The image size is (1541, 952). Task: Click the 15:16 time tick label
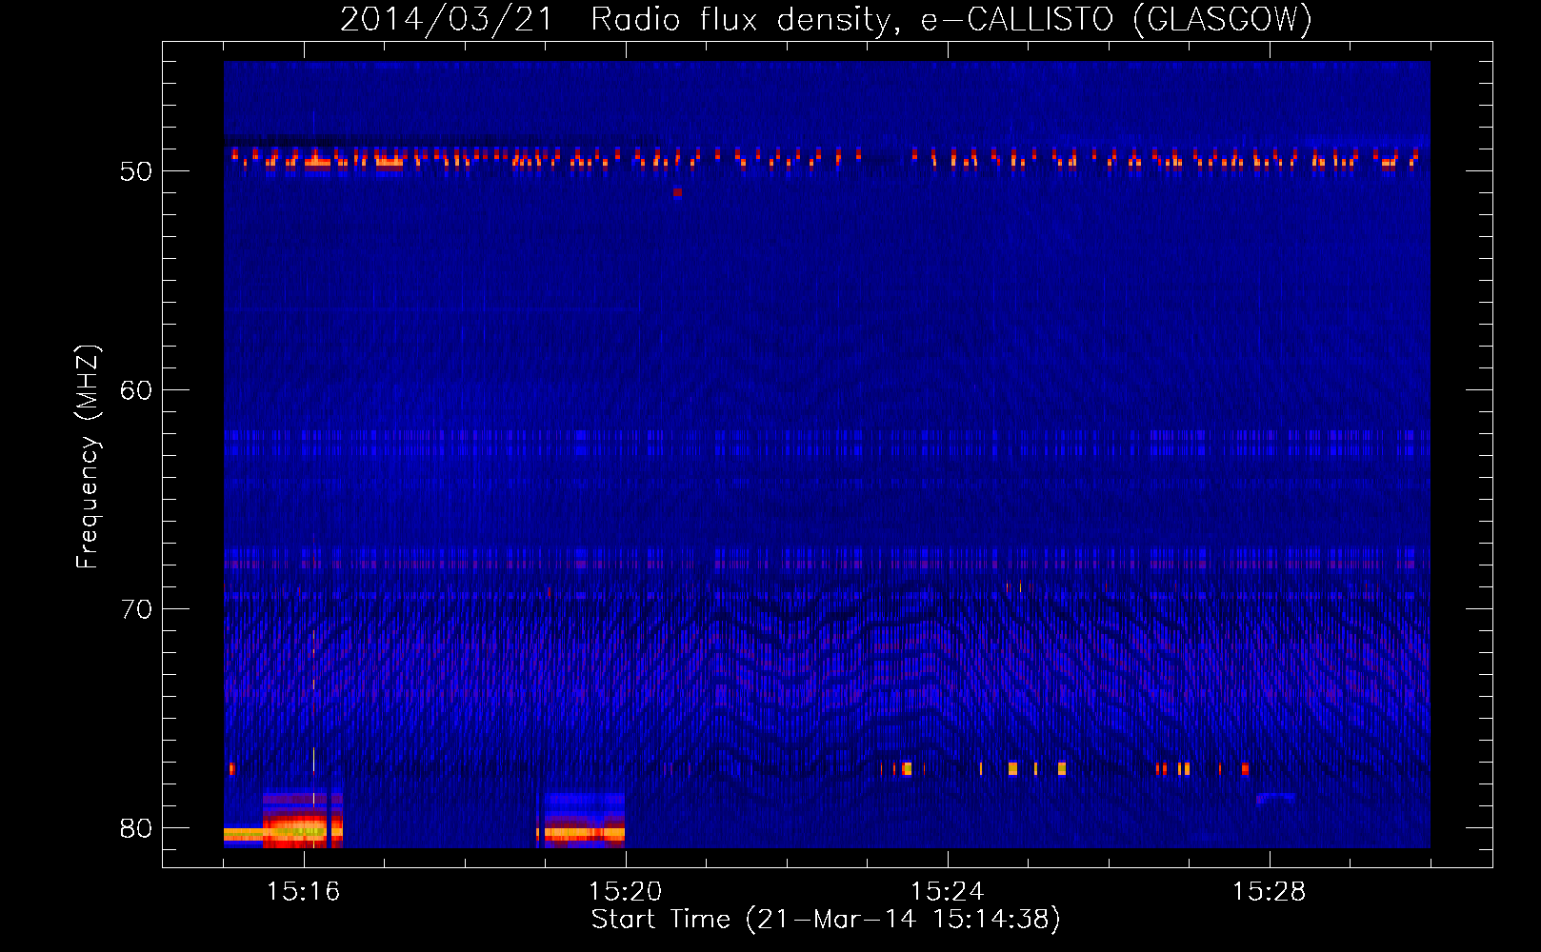click(x=304, y=892)
